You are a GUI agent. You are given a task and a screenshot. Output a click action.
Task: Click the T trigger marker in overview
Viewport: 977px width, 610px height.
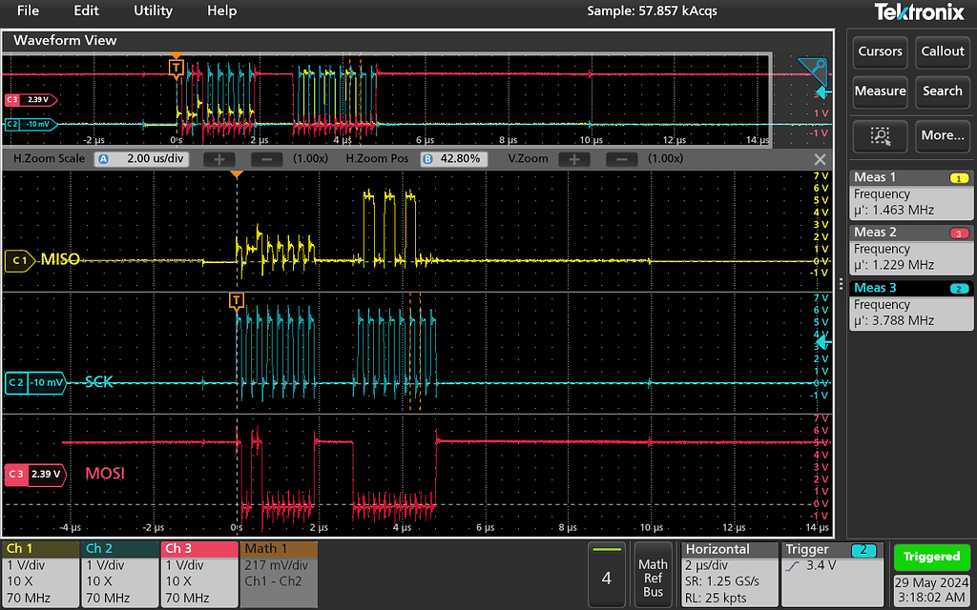[x=177, y=67]
